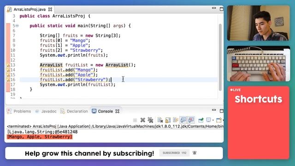Screen dimensions: 295x166
Task: Toggle Show Console When Standard Out Changes
Action: pyautogui.click(x=183, y=120)
